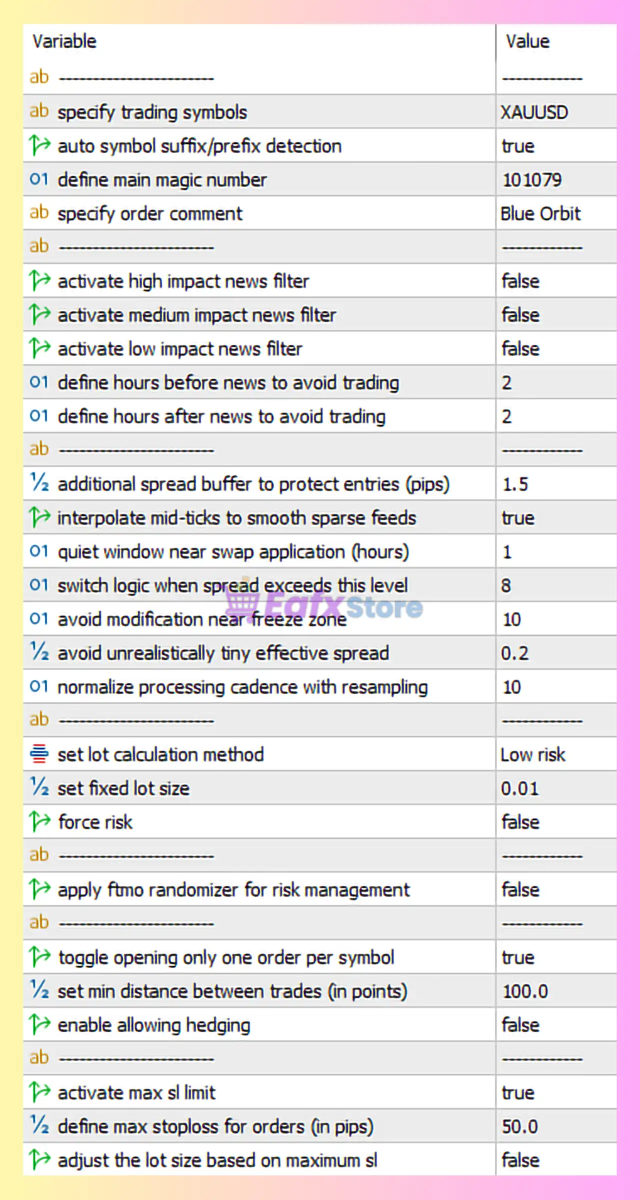Viewport: 640px width, 1200px height.
Task: Edit the XAUUSD trading symbols value
Action: (x=534, y=112)
